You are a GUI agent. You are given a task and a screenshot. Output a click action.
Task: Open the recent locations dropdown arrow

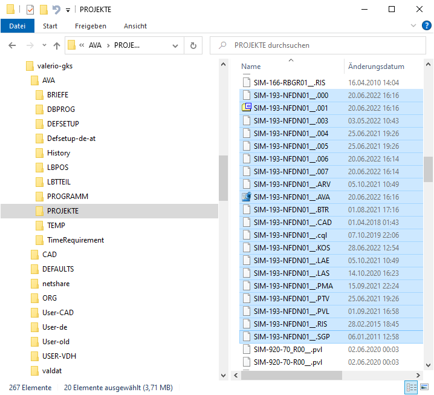tap(44, 45)
